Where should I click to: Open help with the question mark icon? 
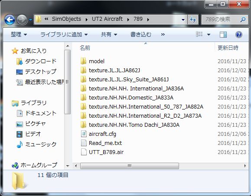[x=239, y=35]
